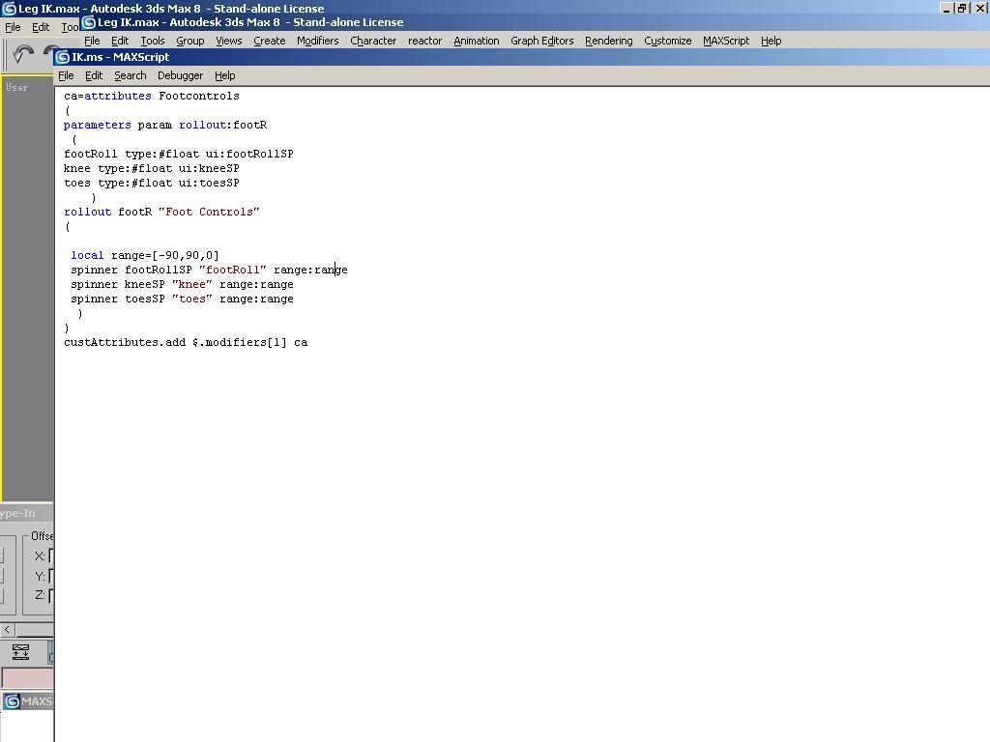Open the Graph Editors menu
990x742 pixels.
541,41
